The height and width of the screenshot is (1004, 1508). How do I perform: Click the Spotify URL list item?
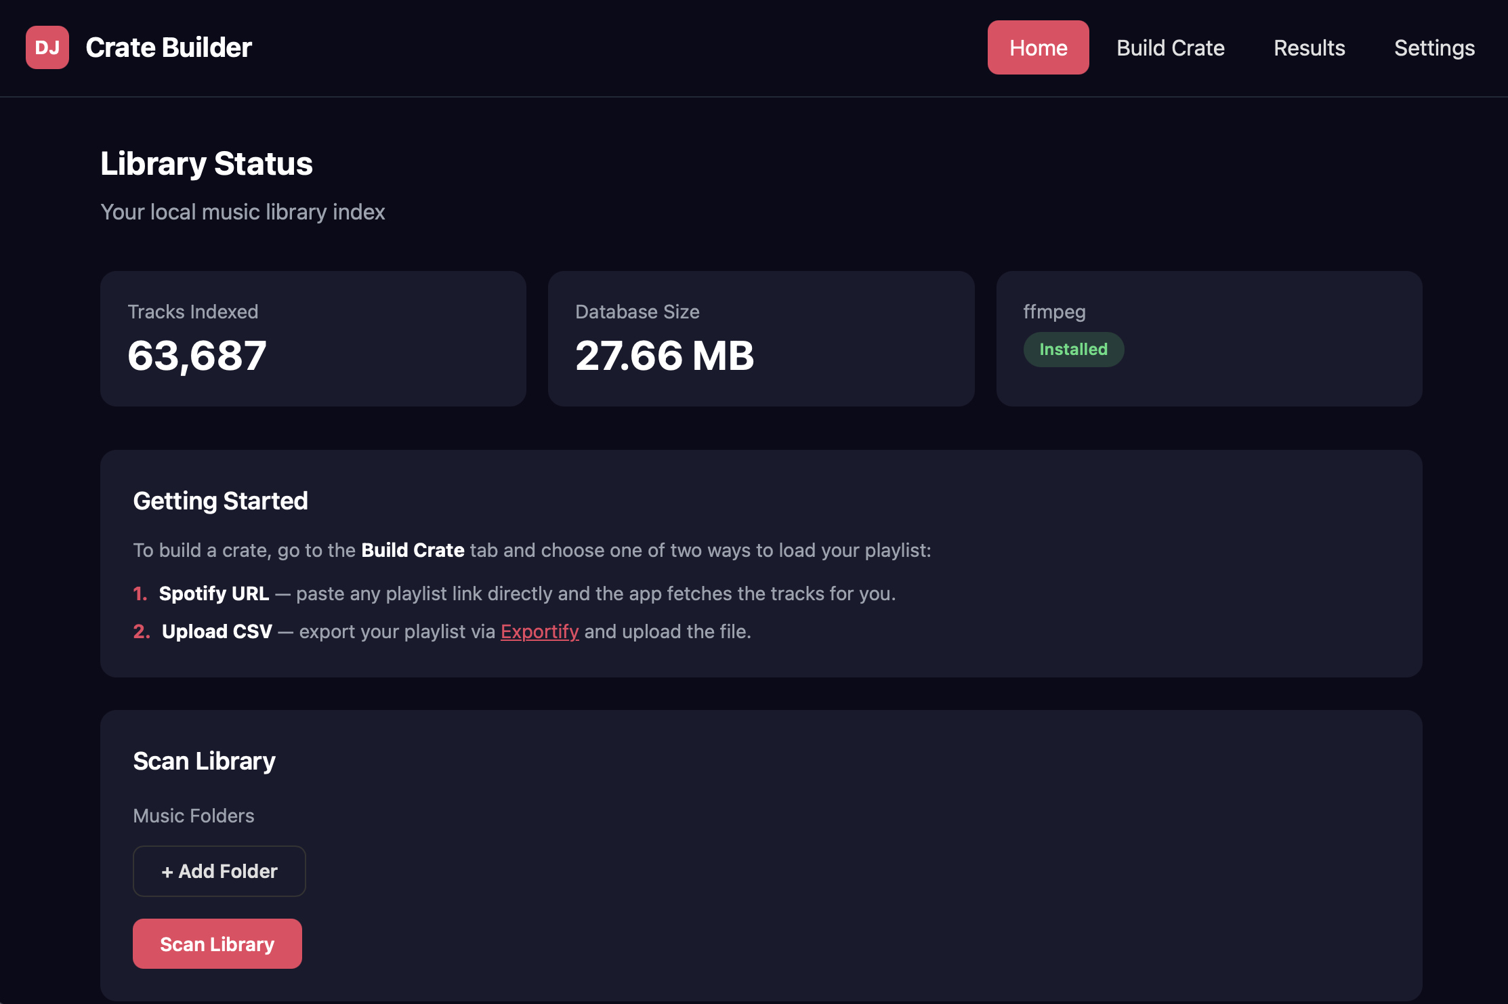point(213,593)
